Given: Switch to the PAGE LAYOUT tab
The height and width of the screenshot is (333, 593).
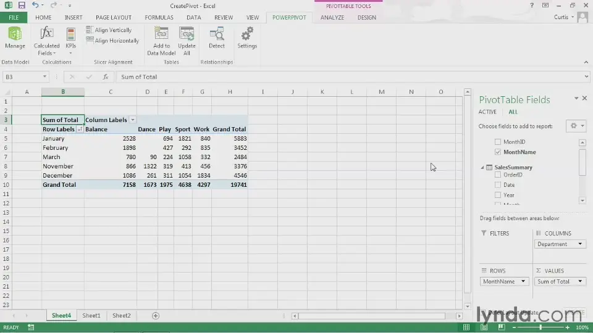Looking at the screenshot, I should click(114, 17).
